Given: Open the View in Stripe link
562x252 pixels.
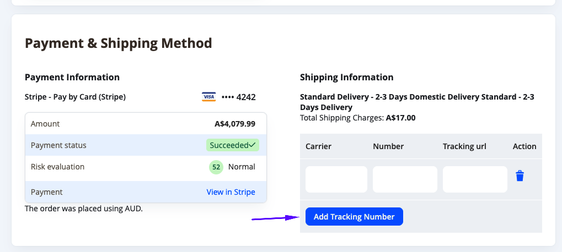Looking at the screenshot, I should (231, 192).
